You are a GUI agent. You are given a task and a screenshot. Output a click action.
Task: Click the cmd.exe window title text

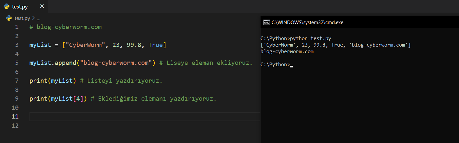[307, 22]
